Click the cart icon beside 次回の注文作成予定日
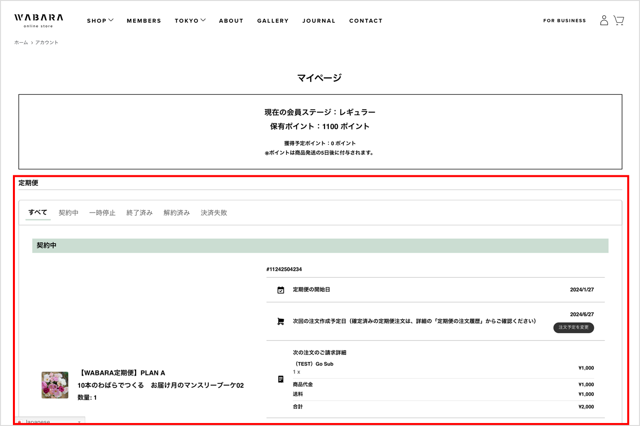640x426 pixels. coord(281,322)
